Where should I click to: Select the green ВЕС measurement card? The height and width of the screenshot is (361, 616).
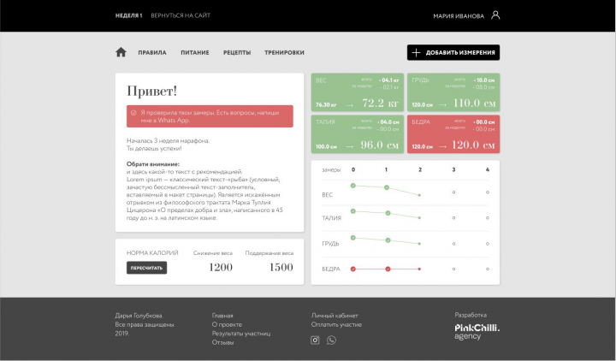(358, 92)
